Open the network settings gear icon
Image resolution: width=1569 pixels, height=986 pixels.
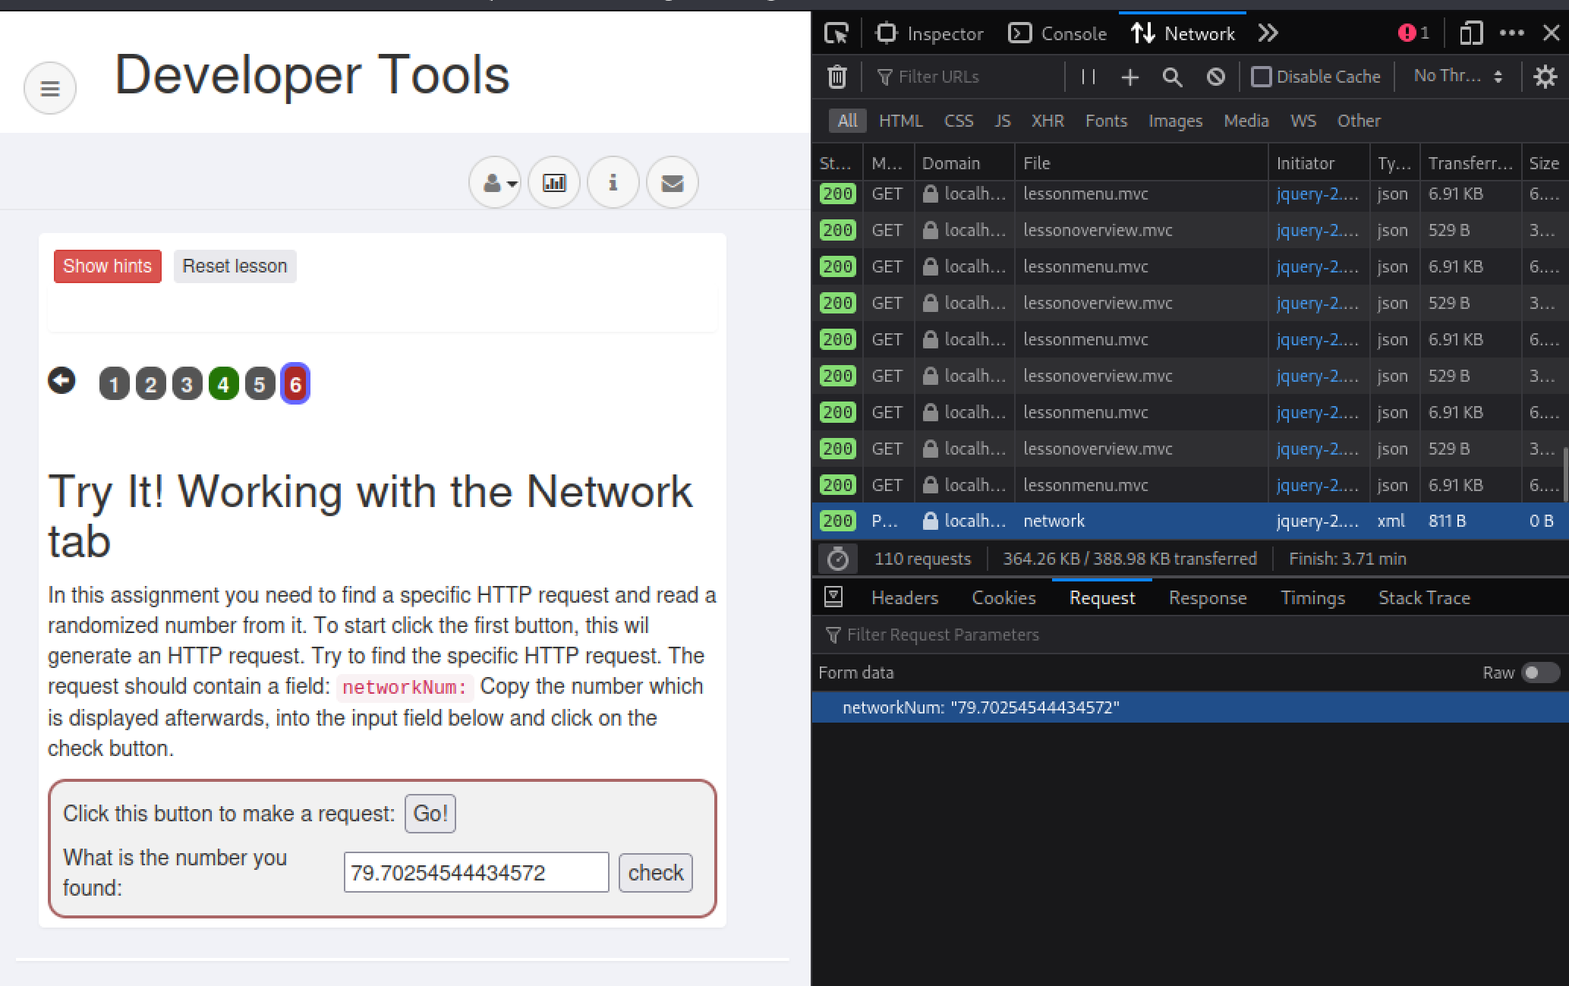(1545, 77)
